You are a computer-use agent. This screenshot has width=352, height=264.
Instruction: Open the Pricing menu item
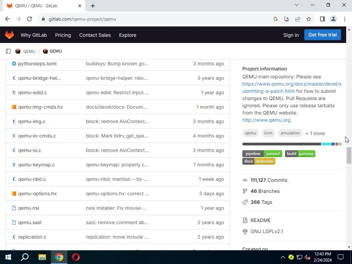tap(63, 35)
